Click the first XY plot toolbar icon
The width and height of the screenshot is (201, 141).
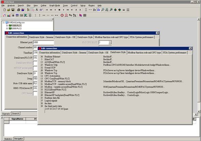(70, 15)
